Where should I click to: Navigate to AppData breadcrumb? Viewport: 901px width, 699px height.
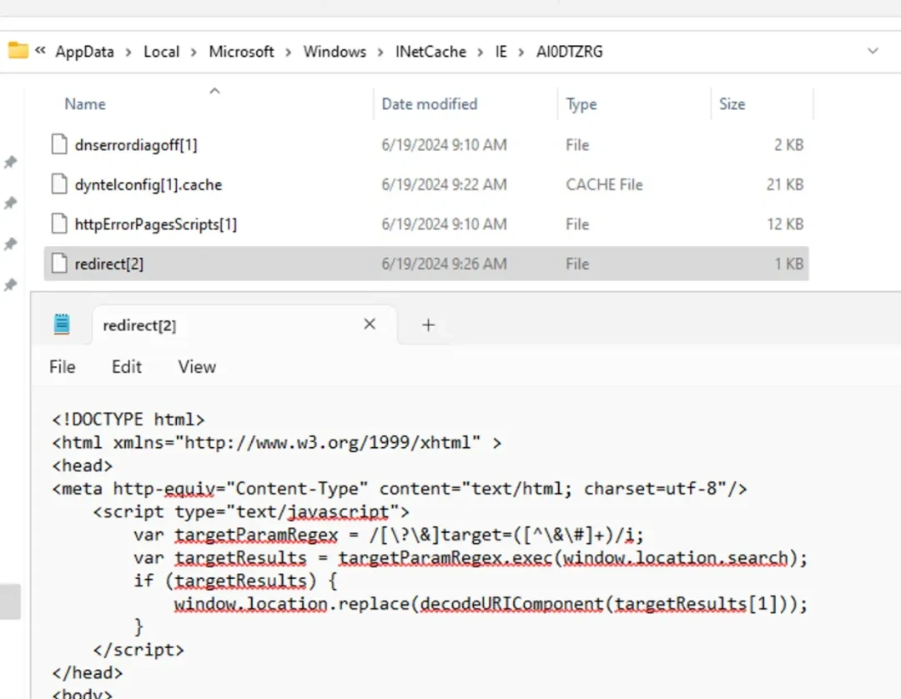click(84, 52)
